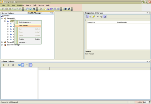Close the Profile Manager panel
Image resolution: width=151 pixels, height=104 pixels.
click(53, 13)
